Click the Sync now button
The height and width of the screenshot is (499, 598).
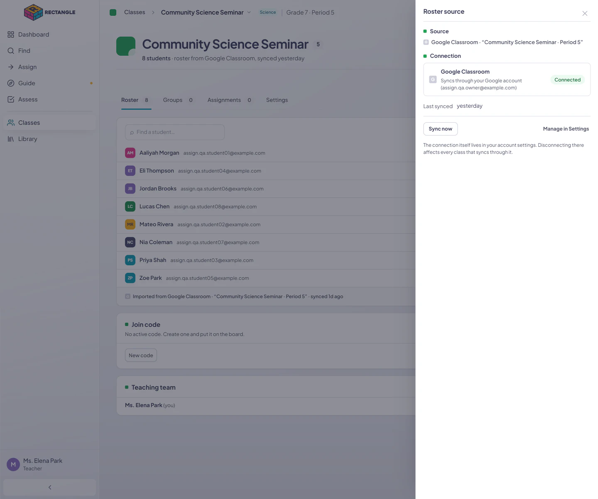(x=441, y=129)
